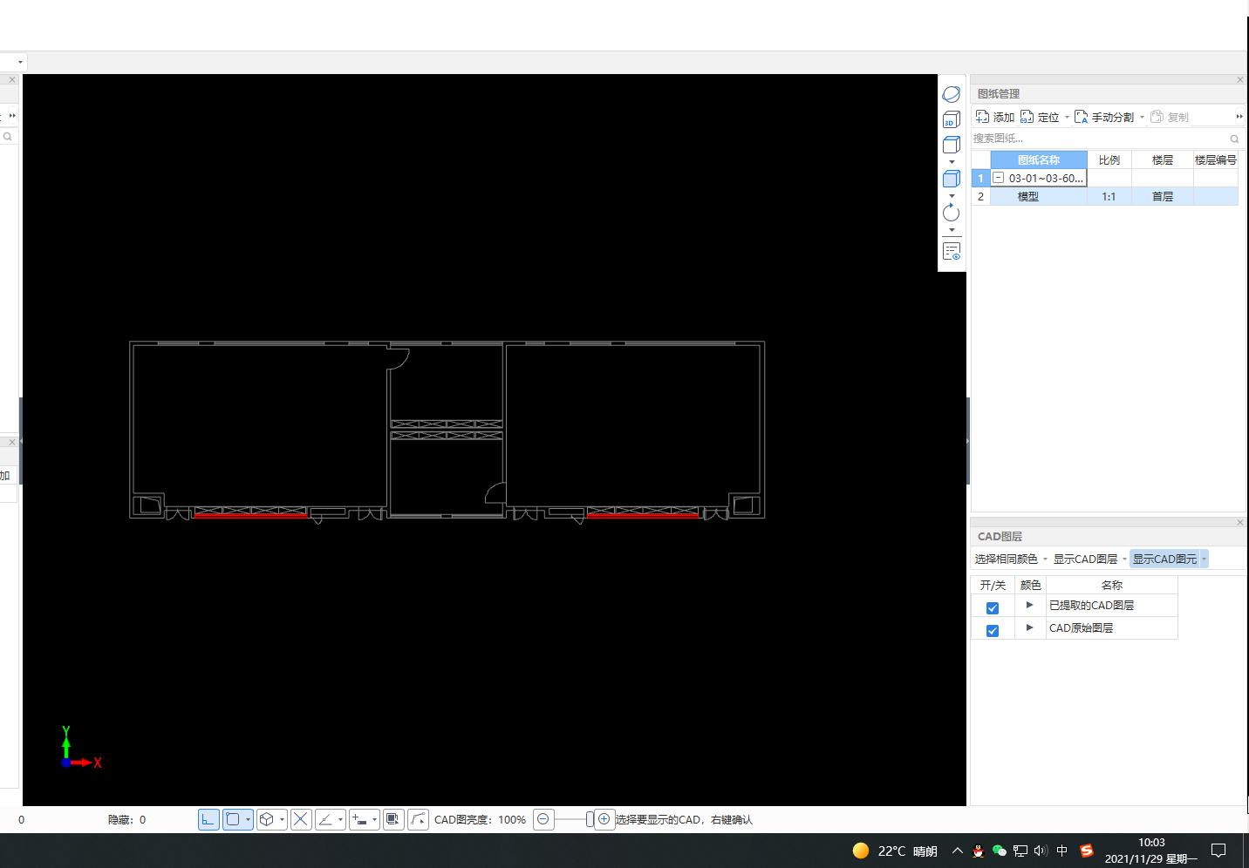Image resolution: width=1249 pixels, height=868 pixels.
Task: Click 手动分割 manual split button
Action: tap(1104, 117)
